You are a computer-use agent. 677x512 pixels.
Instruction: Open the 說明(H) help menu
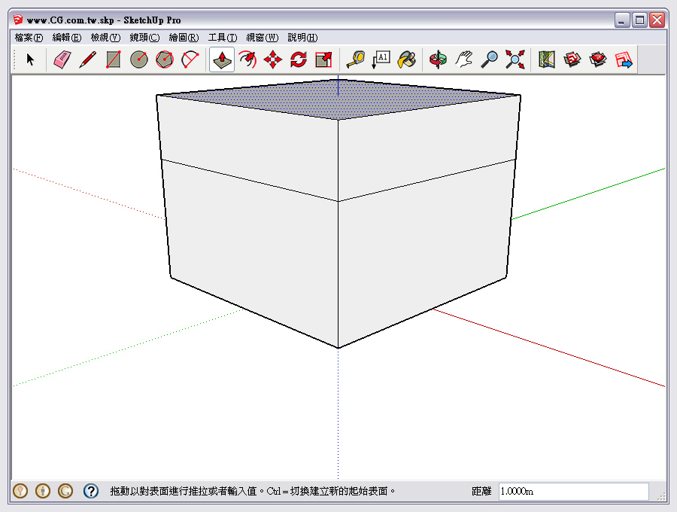point(302,38)
